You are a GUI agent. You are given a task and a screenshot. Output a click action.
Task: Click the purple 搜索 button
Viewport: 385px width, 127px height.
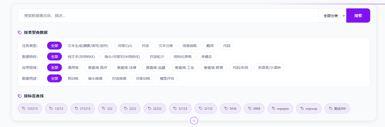pyautogui.click(x=358, y=16)
